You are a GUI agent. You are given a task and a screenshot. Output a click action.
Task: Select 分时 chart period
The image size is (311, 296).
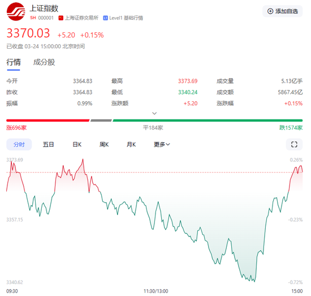19,144
